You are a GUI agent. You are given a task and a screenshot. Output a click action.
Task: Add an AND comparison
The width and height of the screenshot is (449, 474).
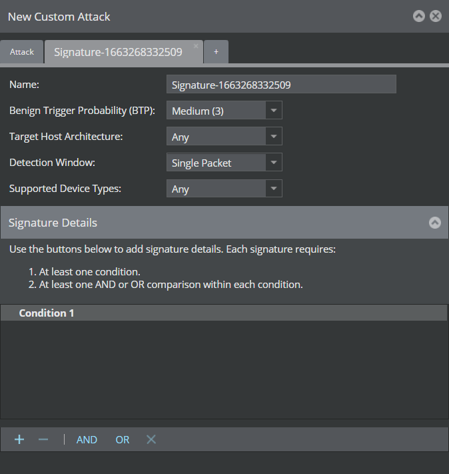tap(87, 439)
